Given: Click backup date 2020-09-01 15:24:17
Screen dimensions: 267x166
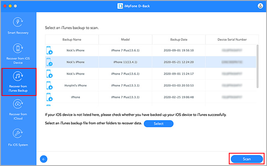Looking at the screenshot, I should [x=179, y=74].
